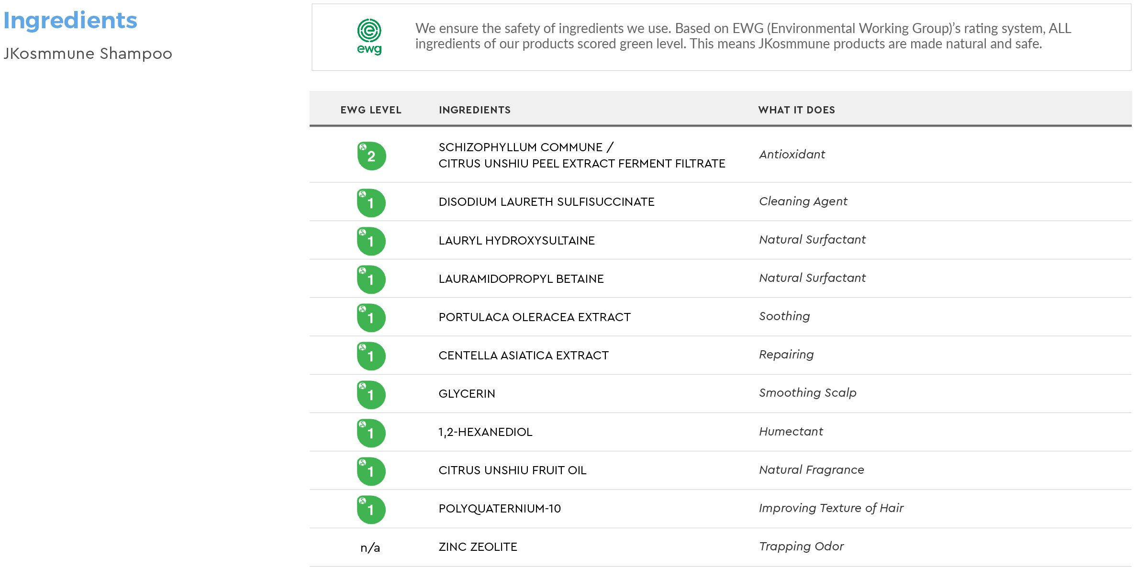This screenshot has width=1138, height=569.
Task: Click the WHAT IT DOES column header
Action: point(797,110)
